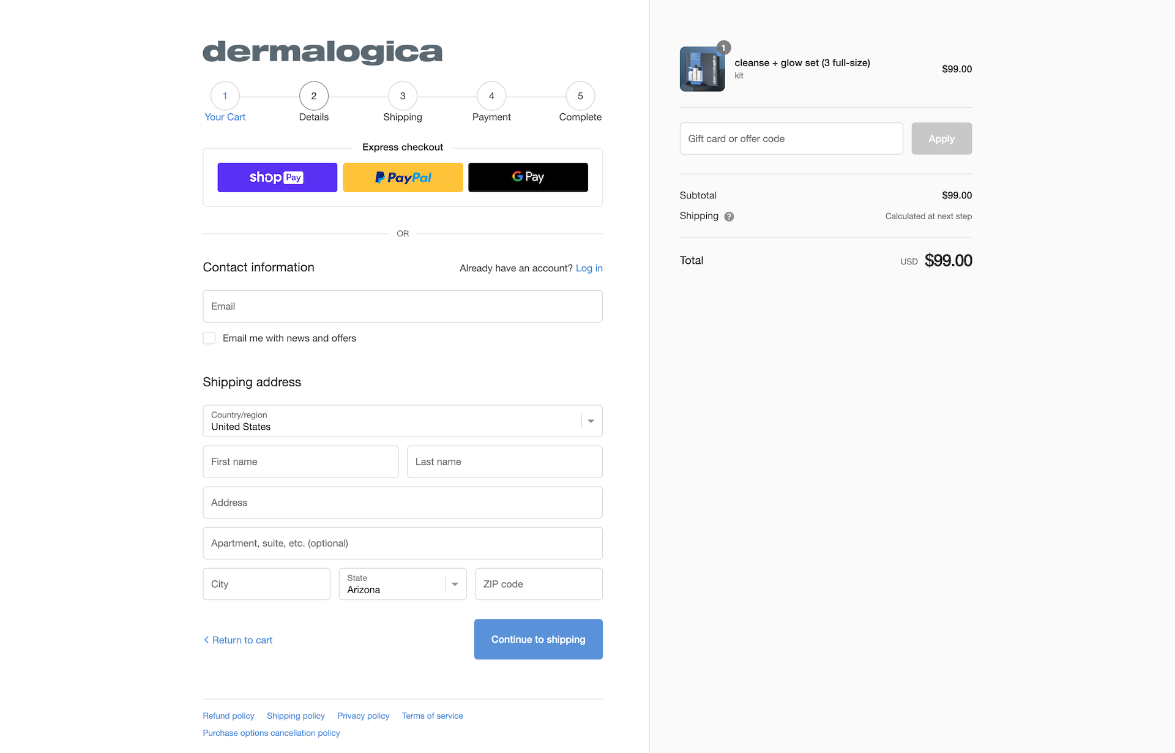Open the gift card or offer code field
Image resolution: width=1175 pixels, height=753 pixels.
coord(791,138)
